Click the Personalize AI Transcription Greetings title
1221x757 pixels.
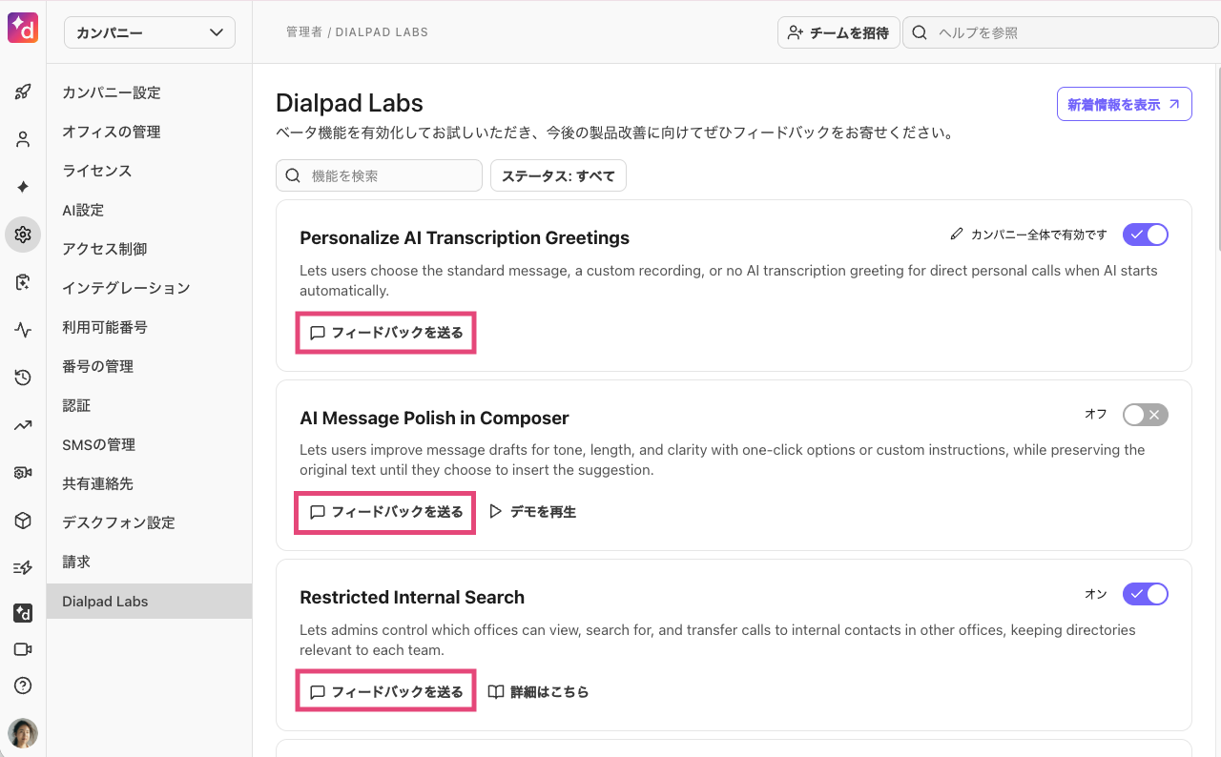click(465, 238)
